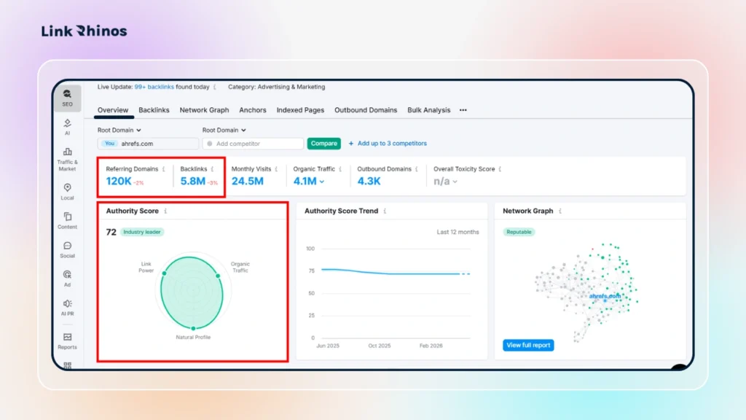Click the Add competitor input field
The height and width of the screenshot is (420, 746).
click(x=253, y=144)
